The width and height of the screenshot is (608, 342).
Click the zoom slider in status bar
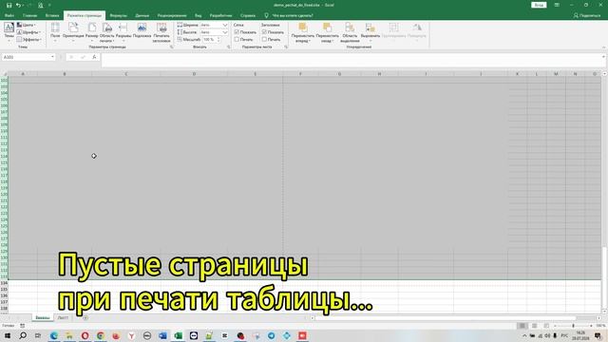pos(573,326)
